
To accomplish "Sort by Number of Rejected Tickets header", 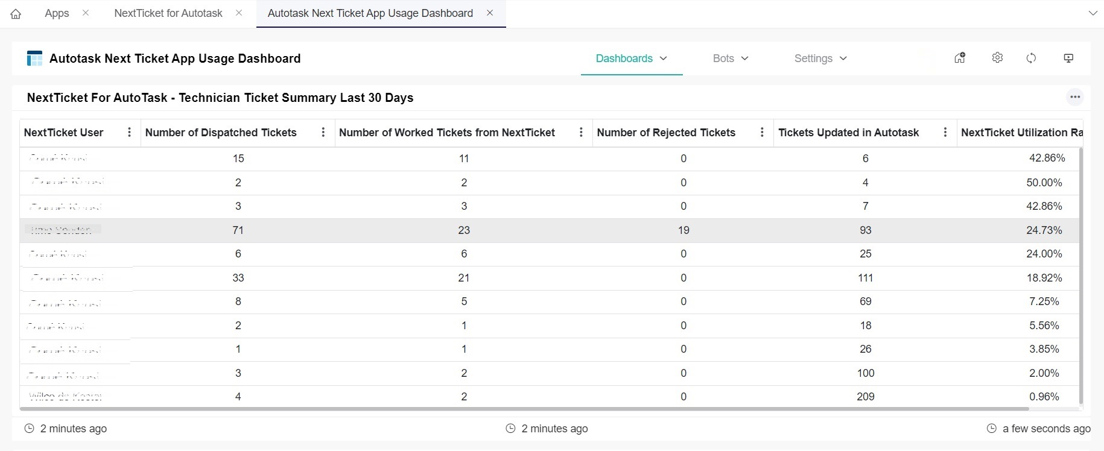I will pyautogui.click(x=666, y=133).
